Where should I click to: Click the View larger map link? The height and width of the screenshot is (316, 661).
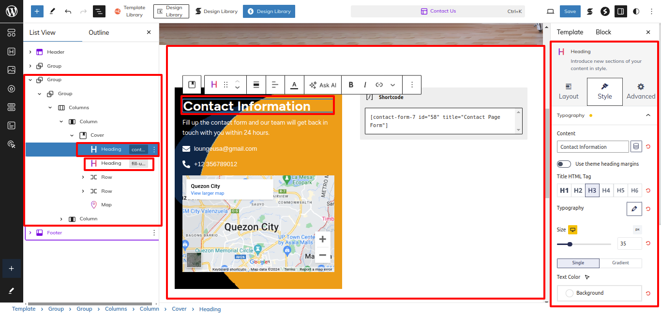[207, 193]
